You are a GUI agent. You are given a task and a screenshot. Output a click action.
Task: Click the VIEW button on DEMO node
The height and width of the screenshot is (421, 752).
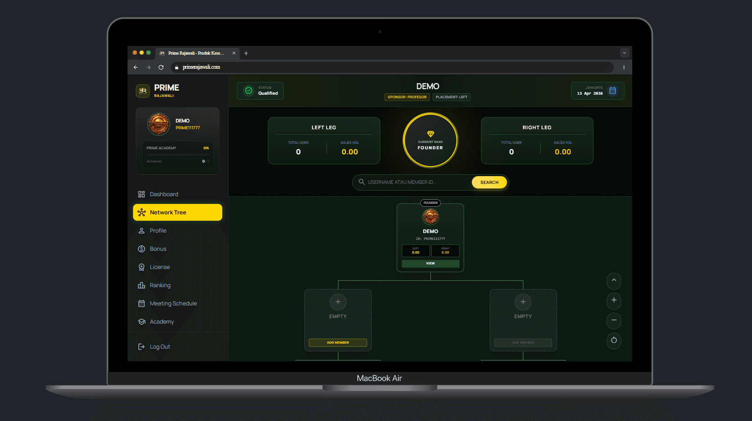pyautogui.click(x=430, y=264)
